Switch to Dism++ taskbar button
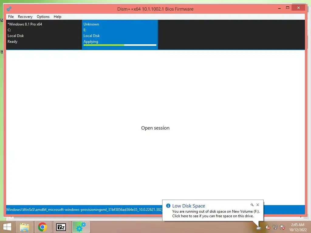Image resolution: width=311 pixels, height=233 pixels. pos(81,227)
